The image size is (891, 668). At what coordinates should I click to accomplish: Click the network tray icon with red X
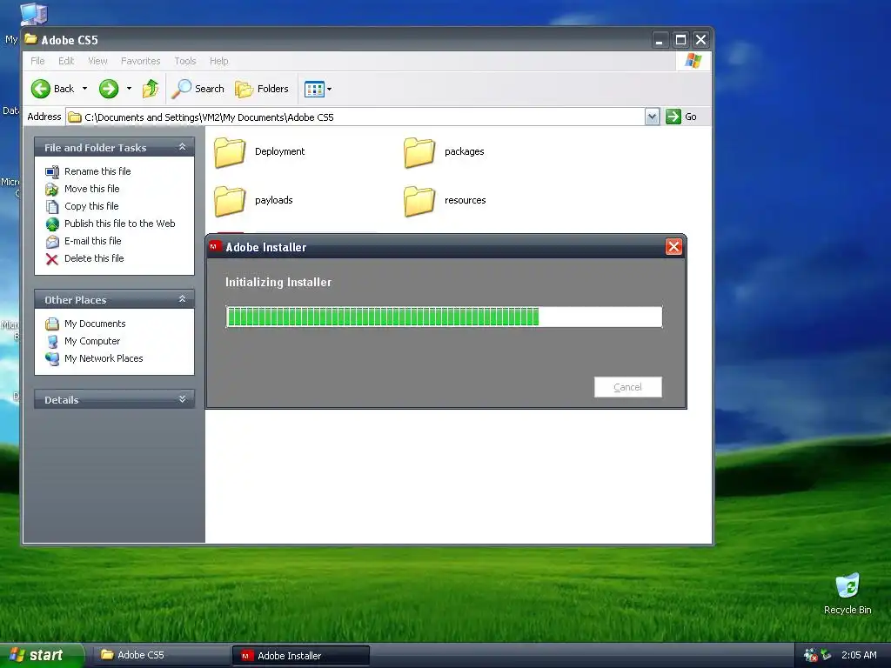[810, 655]
